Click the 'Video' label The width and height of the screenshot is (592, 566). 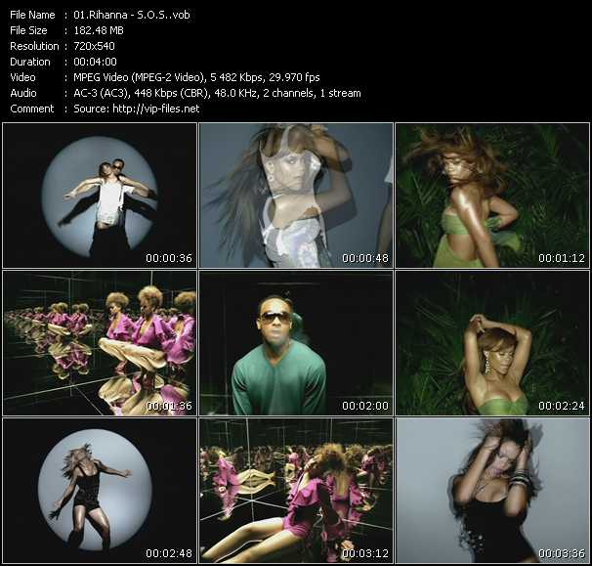click(x=22, y=77)
